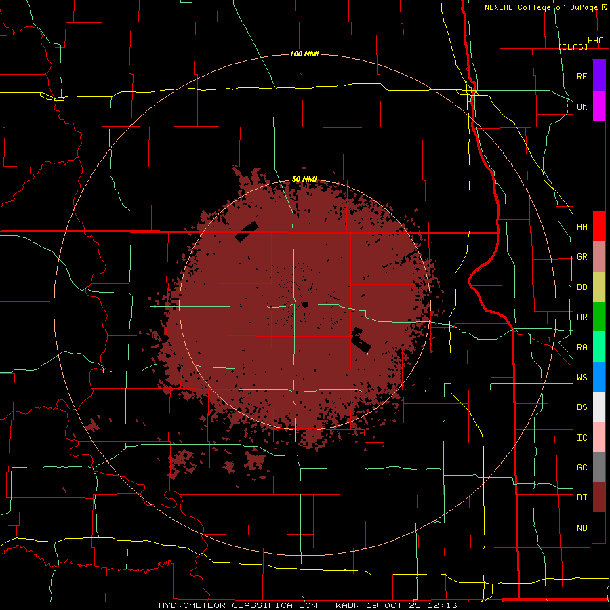Click the ND legend label
This screenshot has height=610, width=610.
coord(582,527)
